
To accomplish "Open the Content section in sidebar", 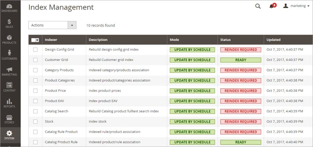I will (x=9, y=87).
